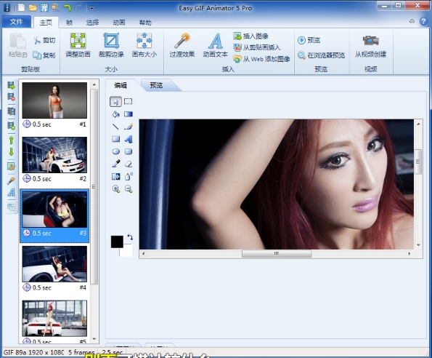The image size is (432, 358).
Task: Activate the rectangular selection tool
Action: tap(129, 101)
